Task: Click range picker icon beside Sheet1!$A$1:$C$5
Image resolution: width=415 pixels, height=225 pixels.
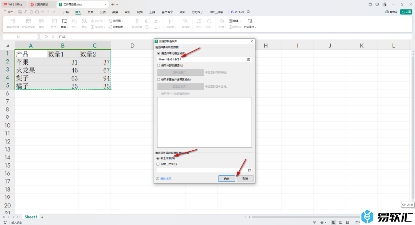Action: [x=249, y=59]
